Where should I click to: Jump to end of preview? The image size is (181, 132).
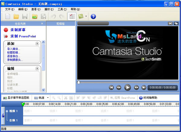click(144, 88)
